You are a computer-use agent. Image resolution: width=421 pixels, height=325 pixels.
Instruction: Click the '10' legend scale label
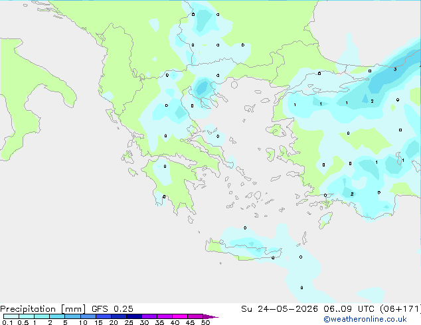click(83, 322)
